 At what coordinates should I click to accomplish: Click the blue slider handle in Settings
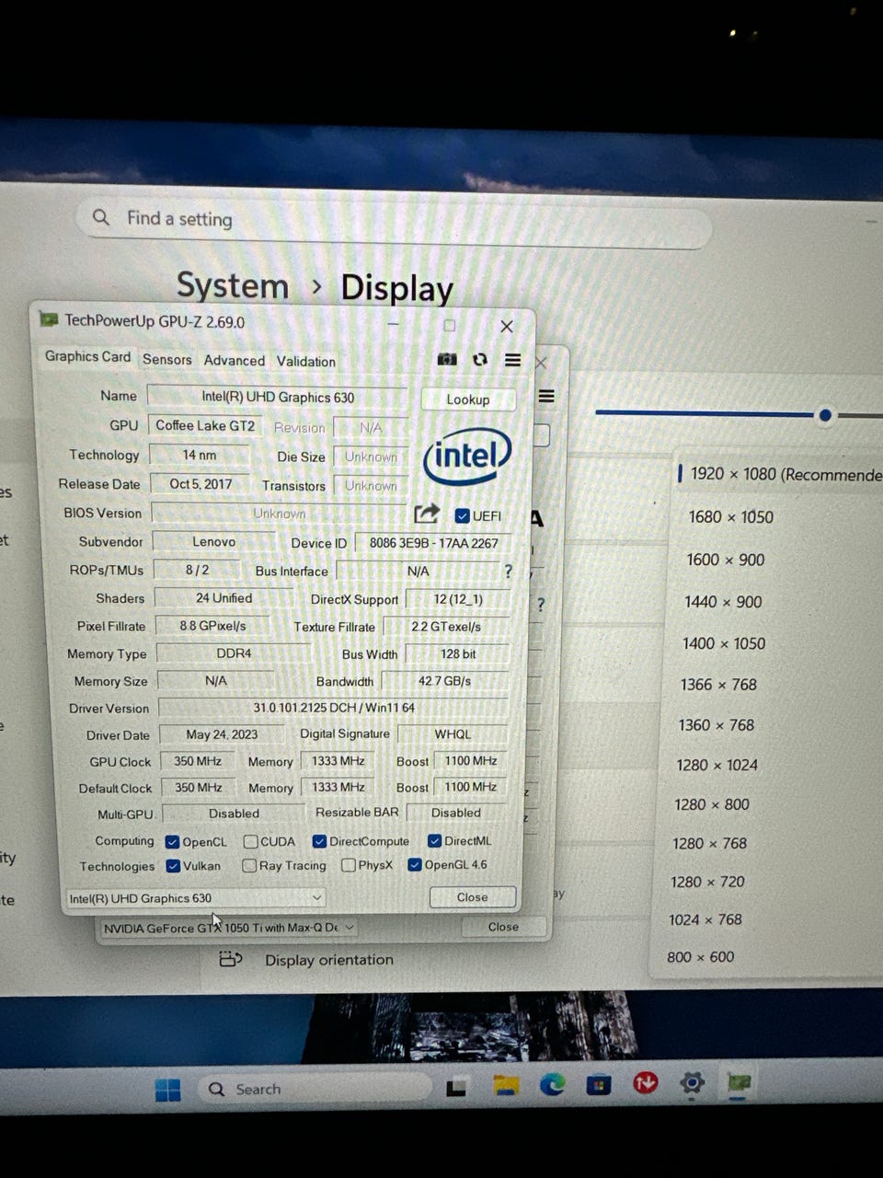coord(825,415)
